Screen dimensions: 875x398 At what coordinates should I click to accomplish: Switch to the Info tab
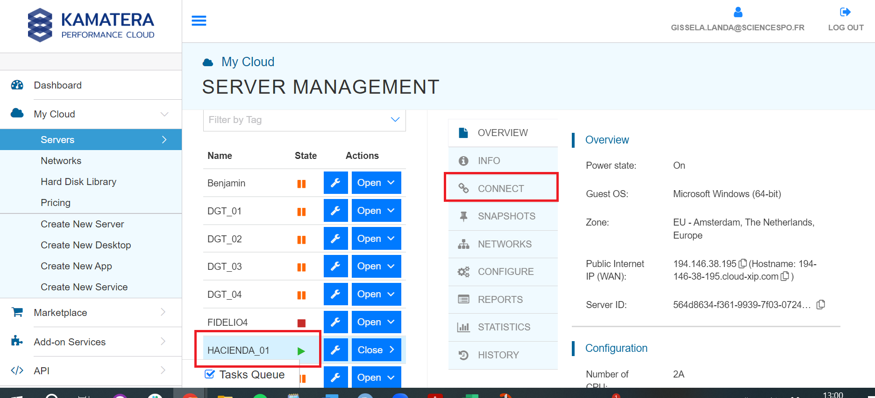pos(503,161)
